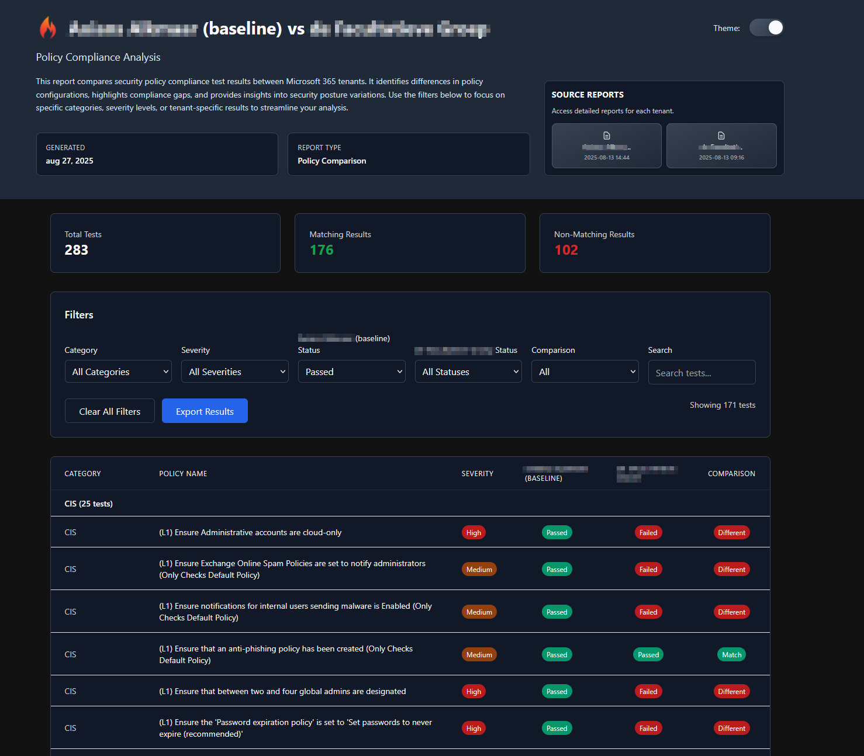Click the flame logo icon
The image size is (864, 756).
(48, 28)
